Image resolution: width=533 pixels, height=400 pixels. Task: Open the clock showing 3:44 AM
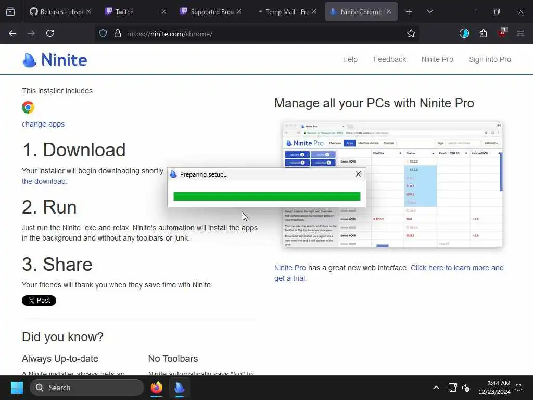[x=494, y=387]
